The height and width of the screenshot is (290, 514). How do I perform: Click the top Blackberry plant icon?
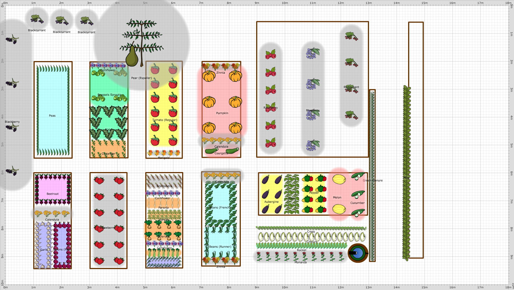(12, 39)
